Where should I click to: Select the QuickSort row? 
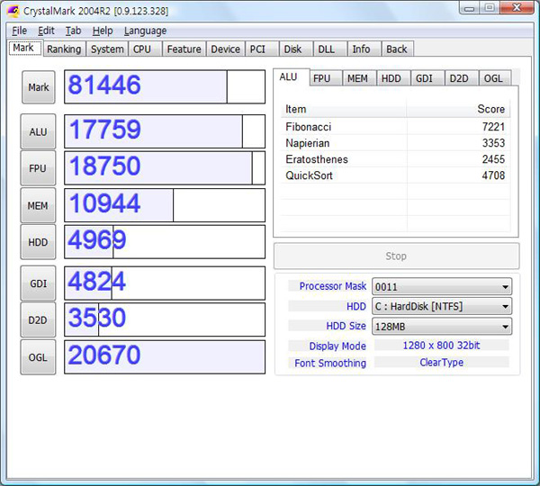pos(395,175)
